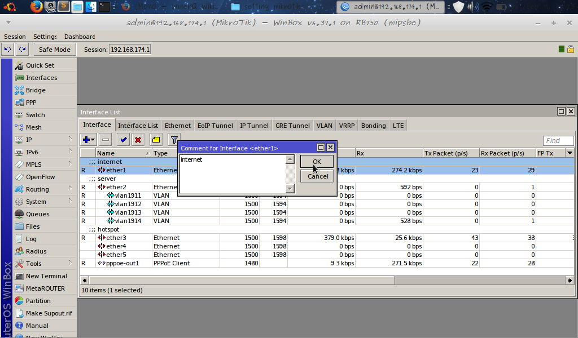Disable the selected interface with the minus icon
This screenshot has height=338, width=578.
coord(105,139)
